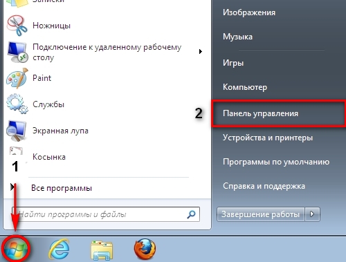Expand the remote desktop jump list arrow

tap(201, 52)
